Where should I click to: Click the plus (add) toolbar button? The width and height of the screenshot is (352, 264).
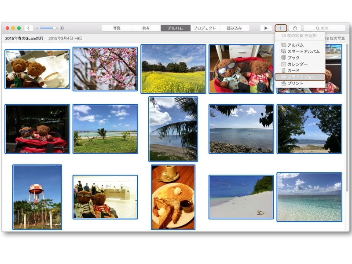tap(281, 28)
